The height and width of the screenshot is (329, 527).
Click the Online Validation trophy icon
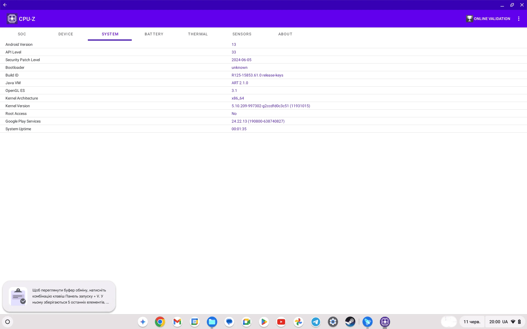pyautogui.click(x=469, y=19)
